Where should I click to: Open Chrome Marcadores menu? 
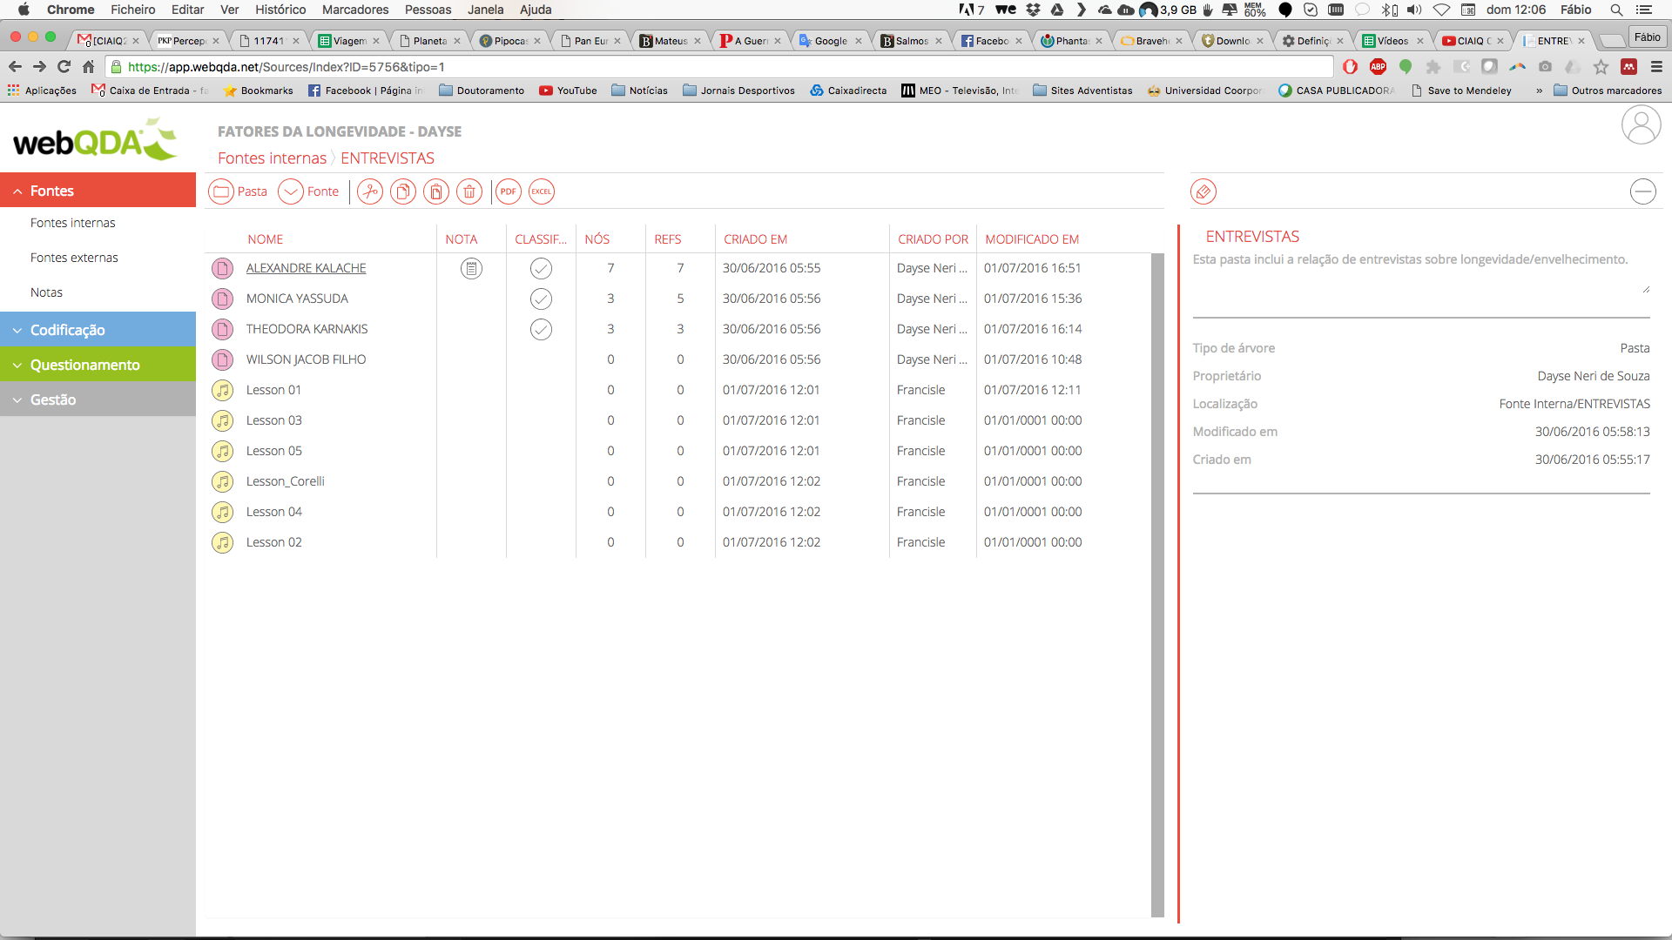tap(355, 10)
